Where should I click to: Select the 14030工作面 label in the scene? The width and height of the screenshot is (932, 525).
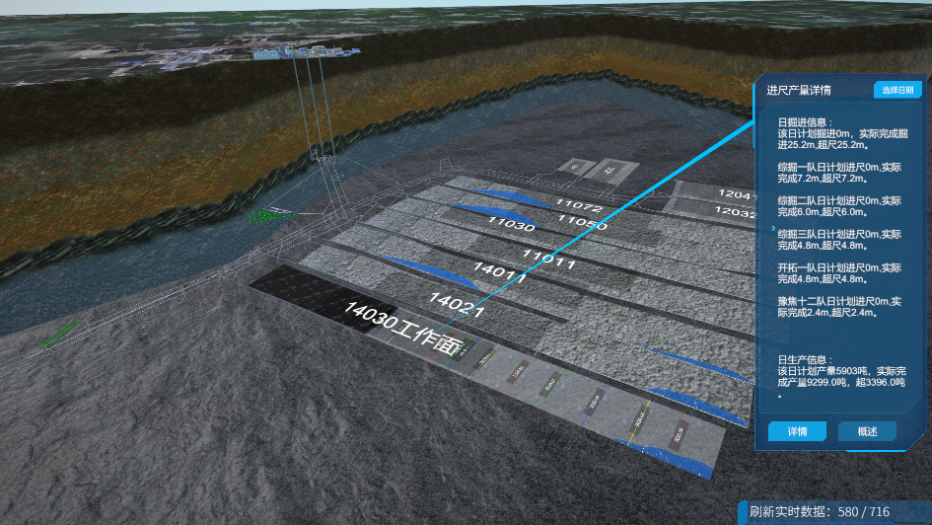(403, 328)
